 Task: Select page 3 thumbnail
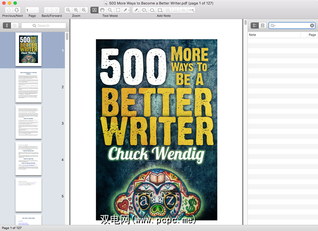click(28, 122)
